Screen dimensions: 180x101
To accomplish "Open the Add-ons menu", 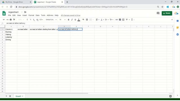I will point(50,15).
